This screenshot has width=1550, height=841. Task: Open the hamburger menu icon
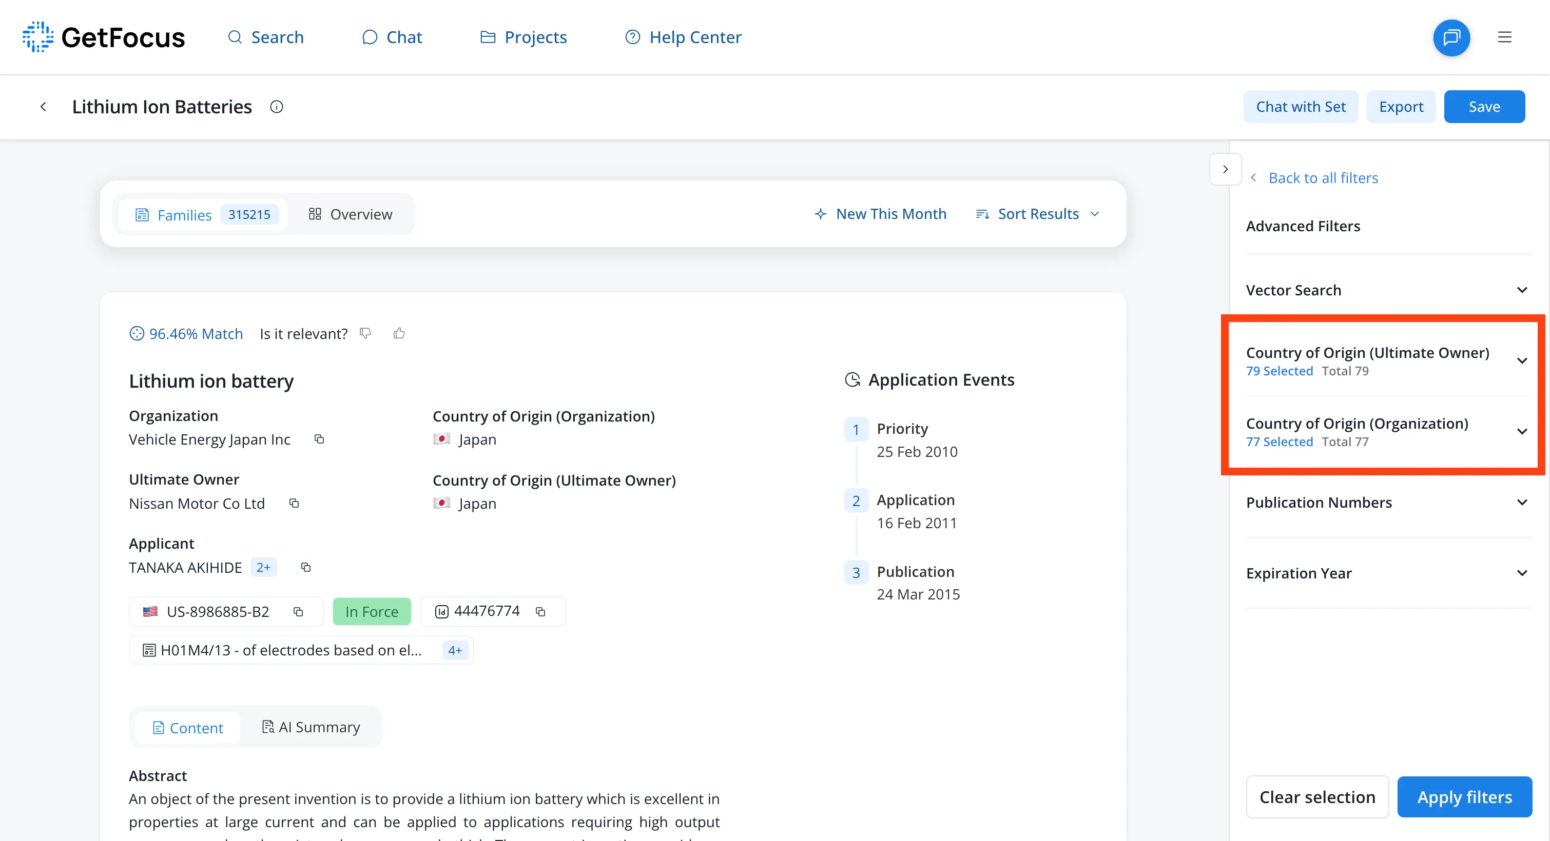pos(1504,37)
